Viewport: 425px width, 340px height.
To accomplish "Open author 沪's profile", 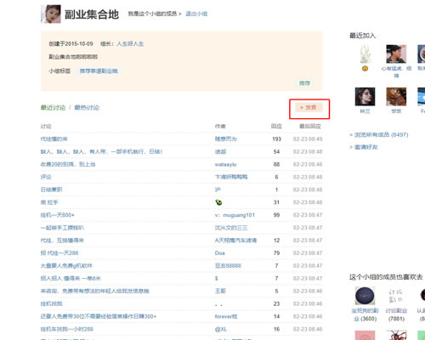I will pos(218,190).
